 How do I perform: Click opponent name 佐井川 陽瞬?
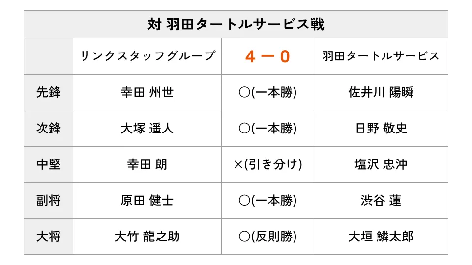click(381, 92)
